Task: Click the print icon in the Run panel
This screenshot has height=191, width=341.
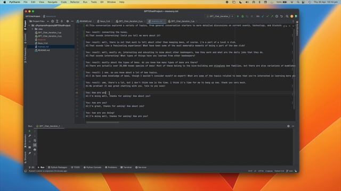Action: [35, 150]
